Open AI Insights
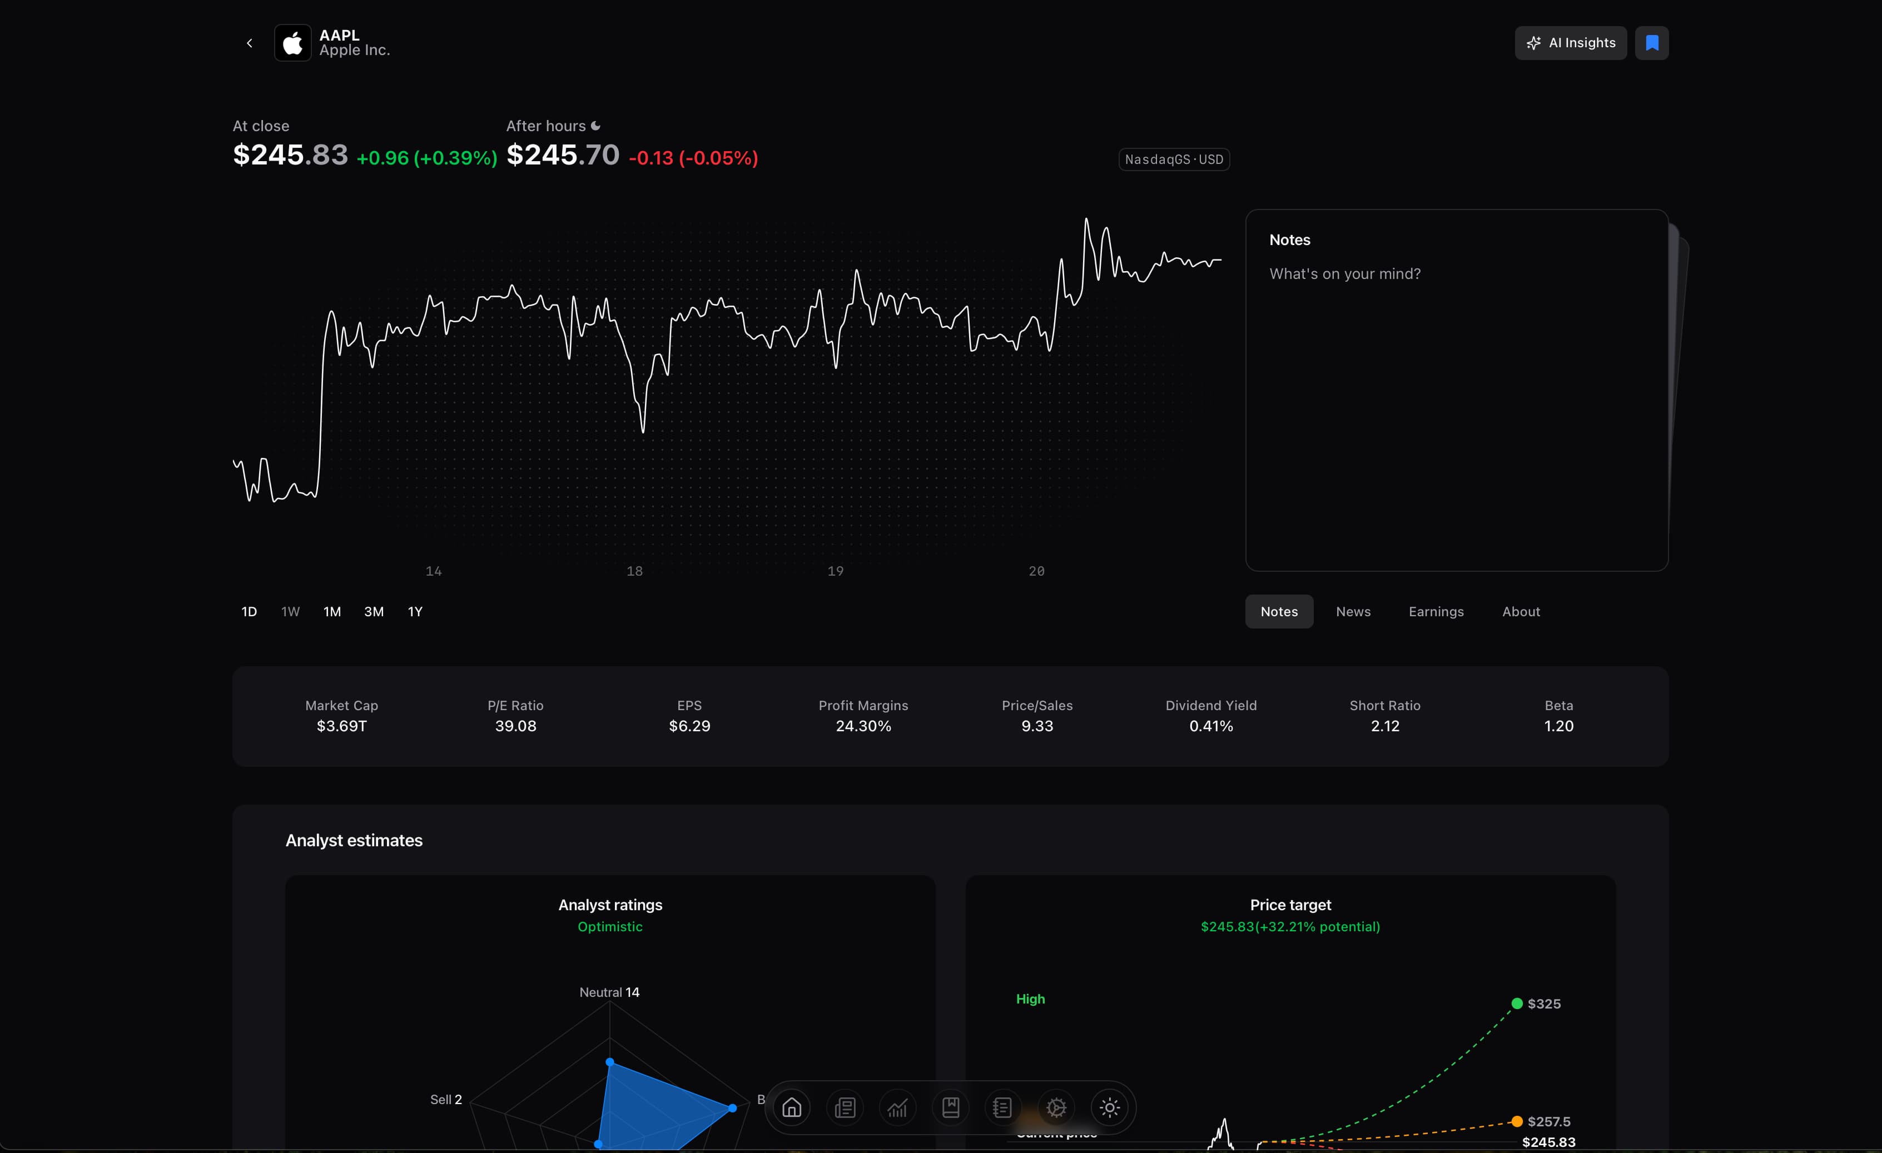Viewport: 1882px width, 1153px height. coord(1570,43)
